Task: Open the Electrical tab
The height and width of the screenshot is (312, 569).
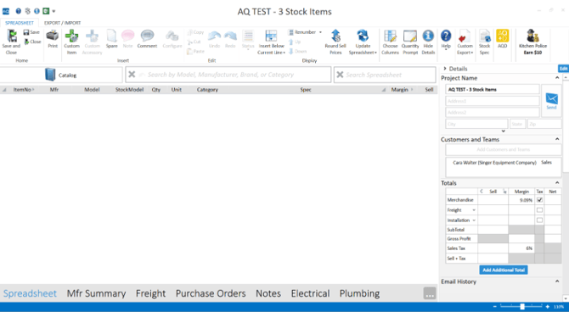Action: click(310, 293)
